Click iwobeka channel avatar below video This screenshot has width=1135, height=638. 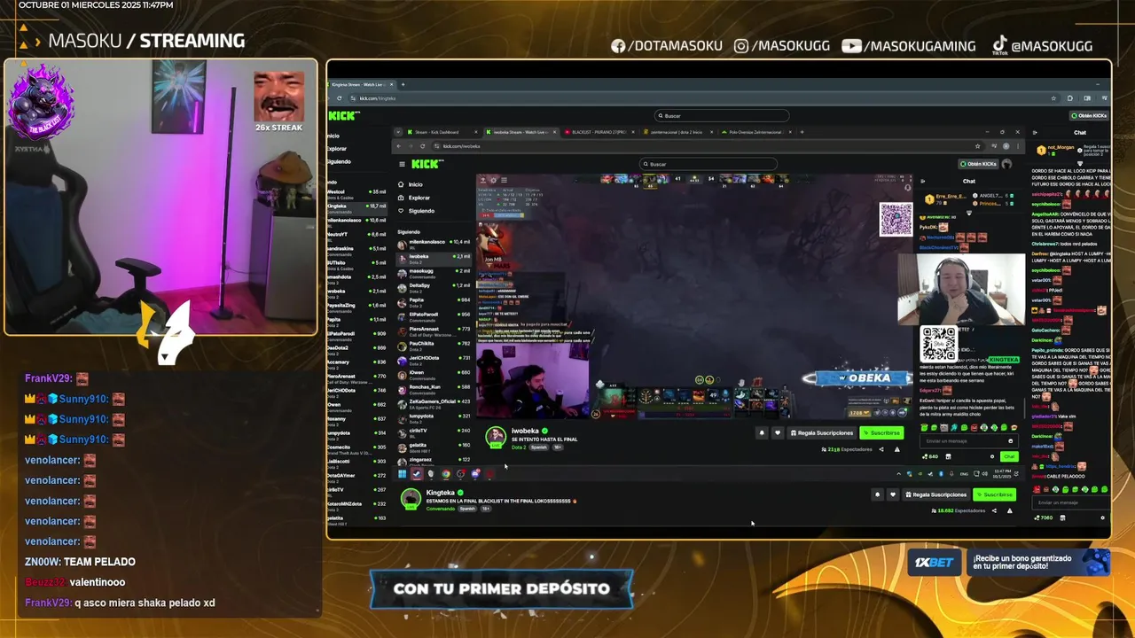click(496, 437)
